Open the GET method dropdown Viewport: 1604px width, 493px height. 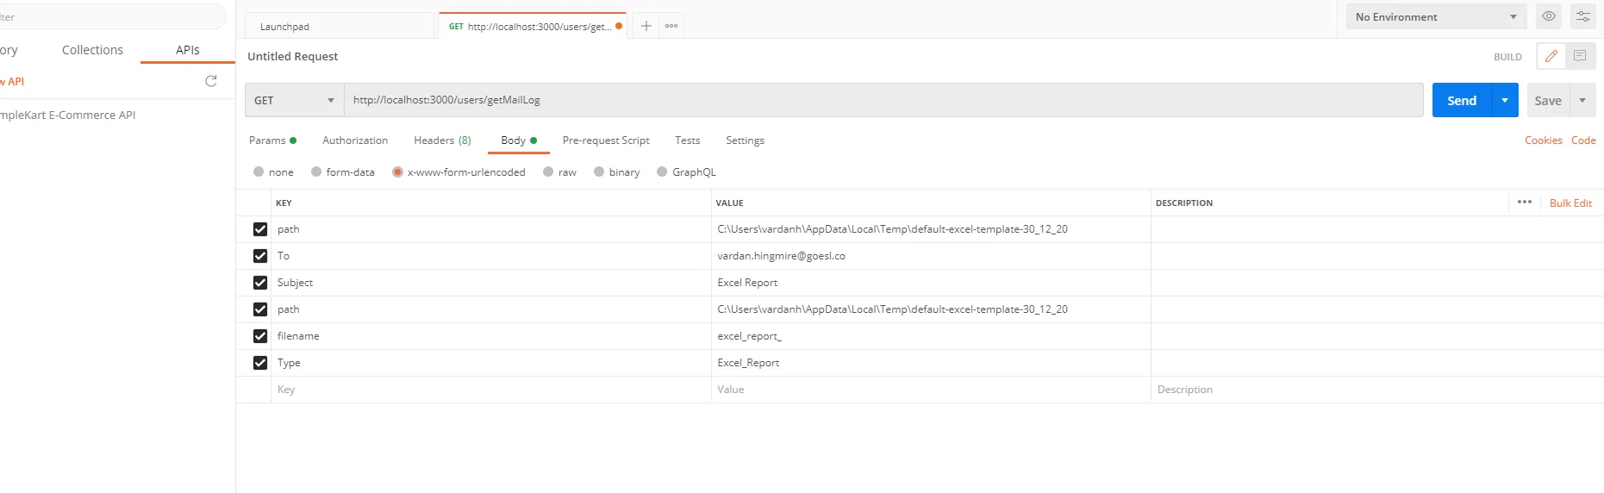tap(294, 100)
